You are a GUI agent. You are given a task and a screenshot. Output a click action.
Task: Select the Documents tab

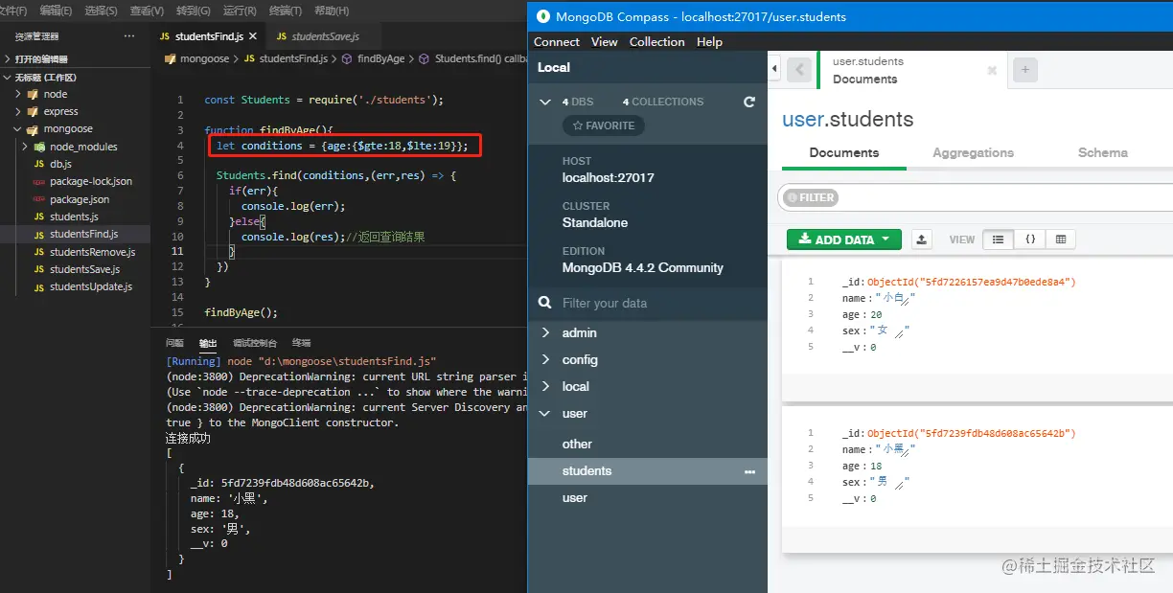[x=844, y=152]
